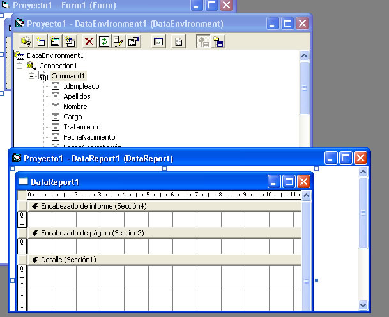Open the Properties toolbar icon
This screenshot has width=389, height=317.
tap(133, 41)
